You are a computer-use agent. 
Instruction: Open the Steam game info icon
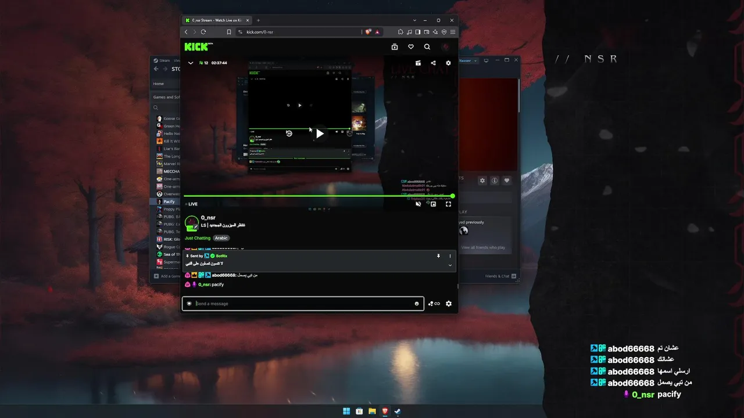(x=495, y=181)
